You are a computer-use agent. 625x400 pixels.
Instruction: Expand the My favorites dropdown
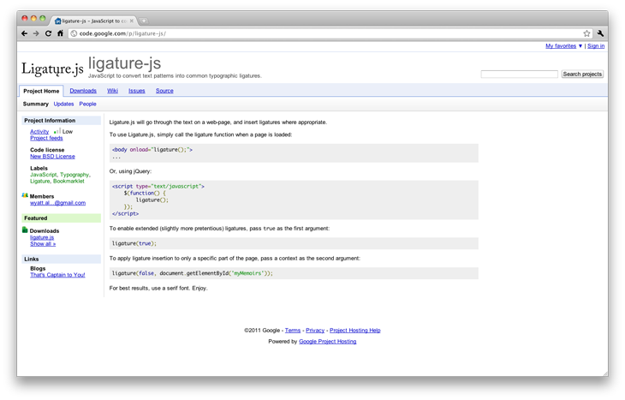tap(563, 46)
